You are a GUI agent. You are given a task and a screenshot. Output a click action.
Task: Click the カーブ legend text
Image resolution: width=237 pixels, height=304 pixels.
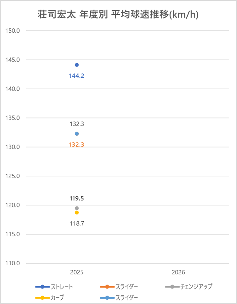pyautogui.click(x=57, y=298)
